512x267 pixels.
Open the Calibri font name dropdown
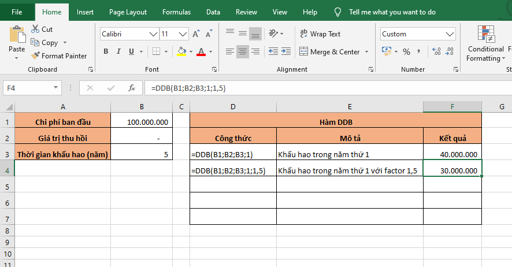(153, 34)
